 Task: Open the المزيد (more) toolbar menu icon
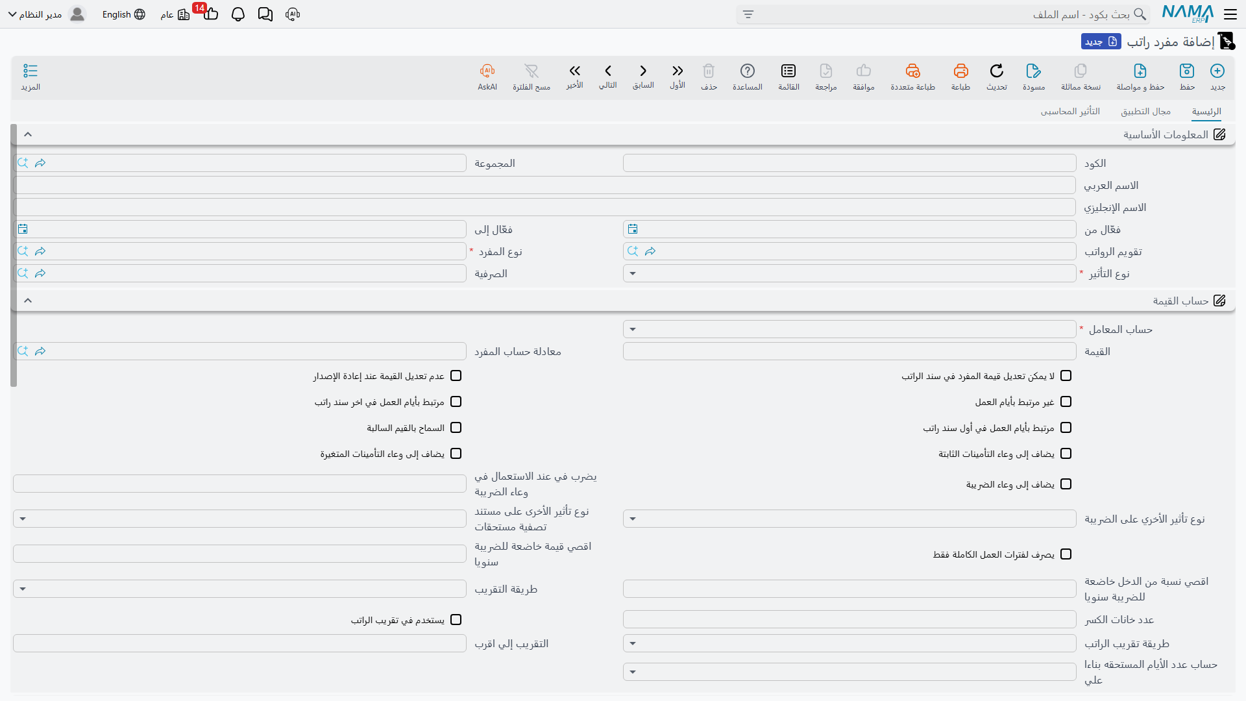31,71
